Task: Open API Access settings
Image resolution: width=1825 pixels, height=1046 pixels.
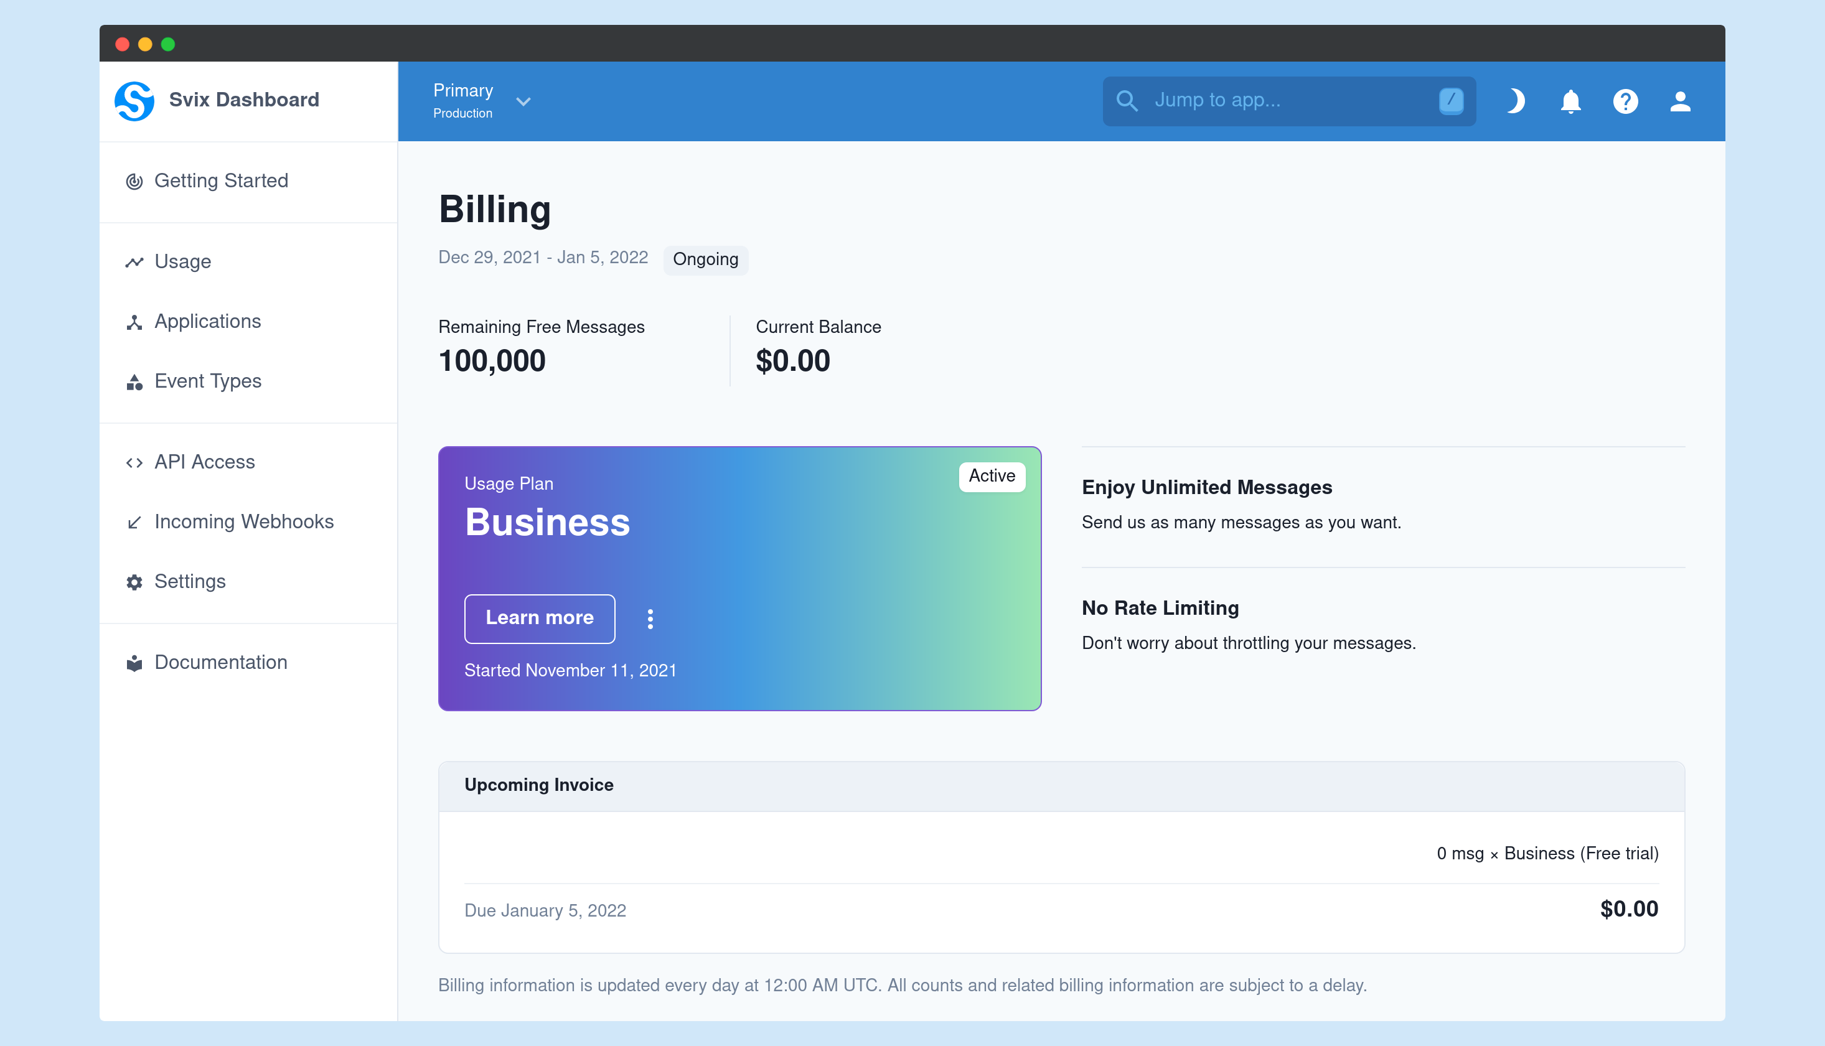Action: [204, 461]
